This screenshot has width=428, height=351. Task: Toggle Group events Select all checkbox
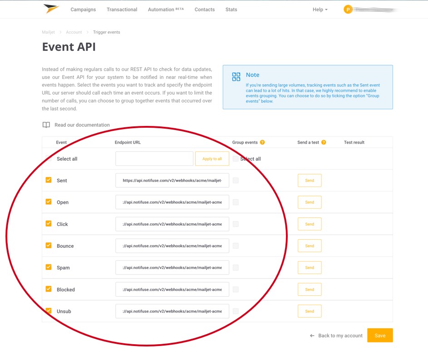pos(236,159)
